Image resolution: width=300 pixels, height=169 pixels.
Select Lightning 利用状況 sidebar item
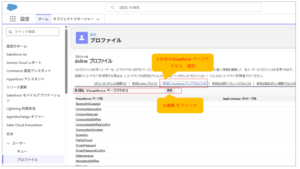pos(21,109)
